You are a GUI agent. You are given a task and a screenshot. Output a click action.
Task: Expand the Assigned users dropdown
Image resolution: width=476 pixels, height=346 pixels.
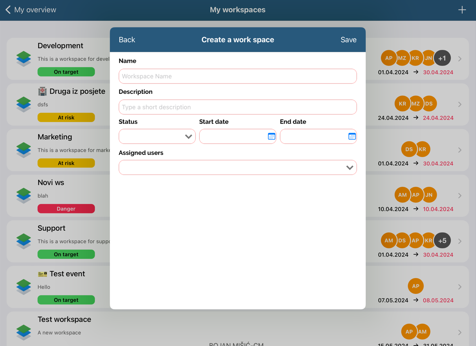coord(350,168)
